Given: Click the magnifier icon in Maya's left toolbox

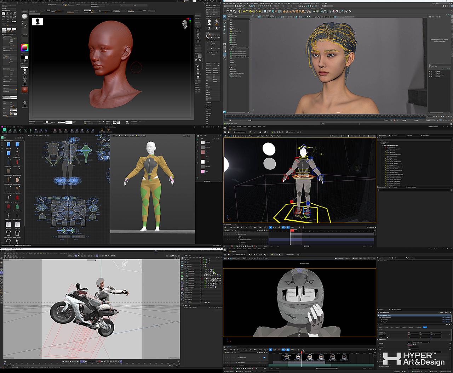Looking at the screenshot, I should coord(225,58).
